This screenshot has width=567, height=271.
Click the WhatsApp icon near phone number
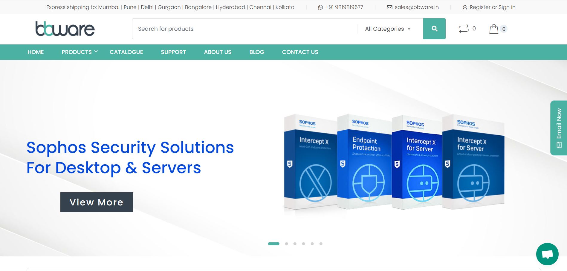pyautogui.click(x=320, y=7)
